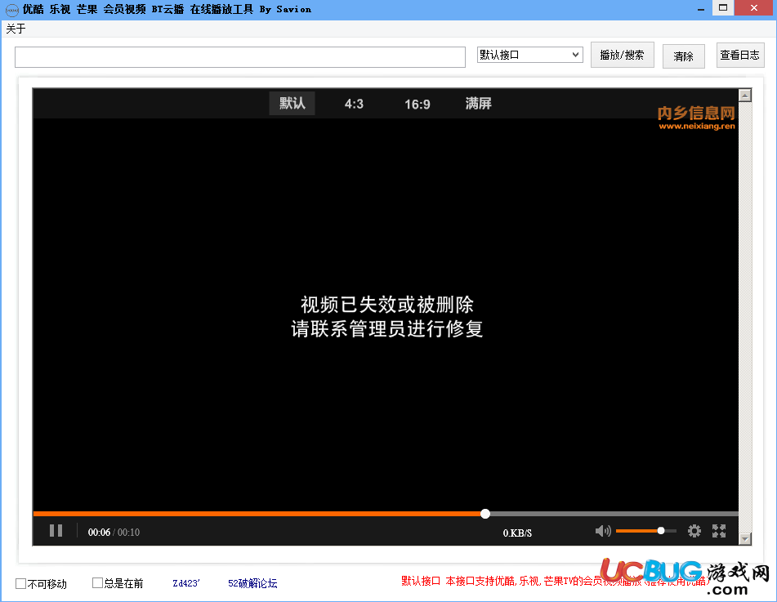The width and height of the screenshot is (777, 602).
Task: Close the player window
Action: [754, 8]
